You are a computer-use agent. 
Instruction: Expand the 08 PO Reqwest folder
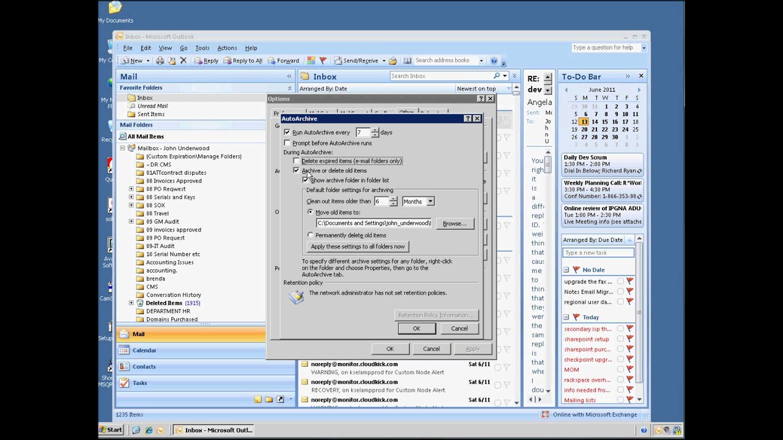(131, 189)
